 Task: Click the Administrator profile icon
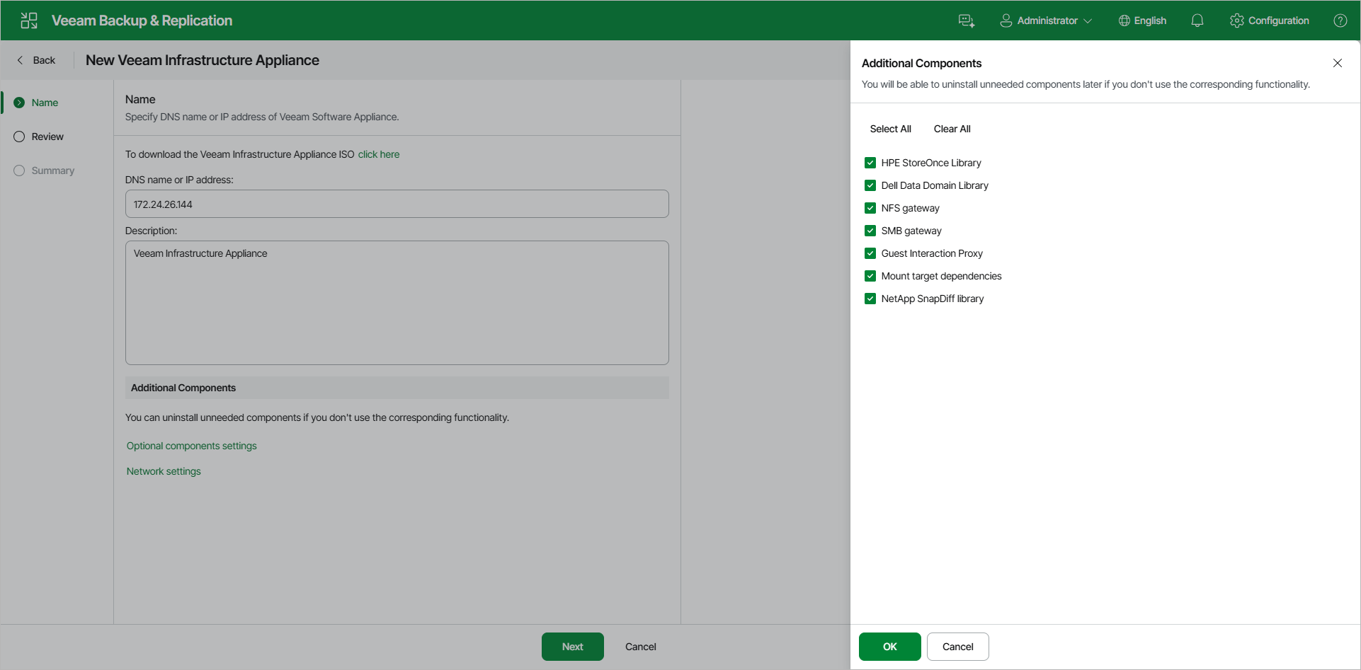(x=1006, y=20)
